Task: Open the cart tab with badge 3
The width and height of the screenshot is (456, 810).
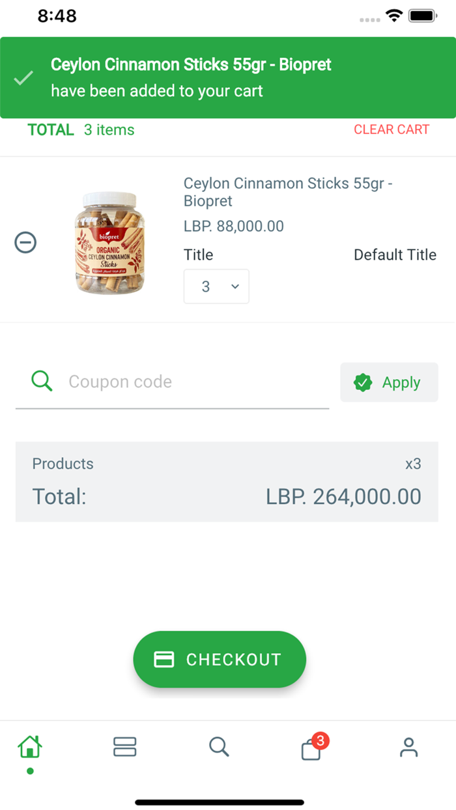Action: [312, 748]
